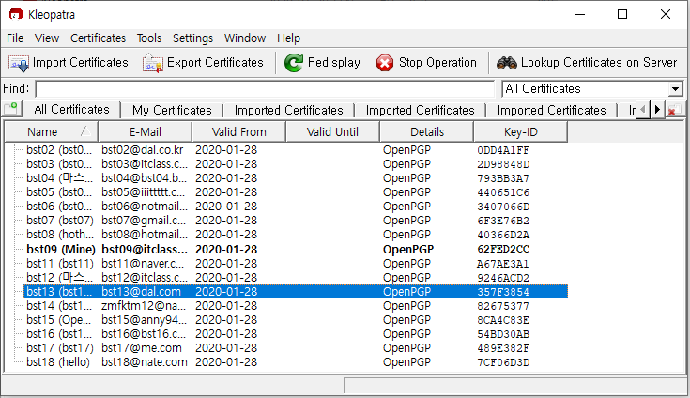Image resolution: width=690 pixels, height=398 pixels.
Task: Switch to the My Certificates tab
Action: 172,110
